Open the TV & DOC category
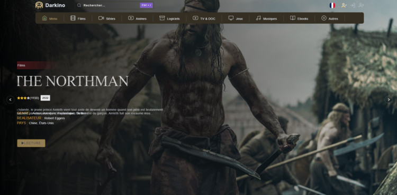 click(x=204, y=18)
